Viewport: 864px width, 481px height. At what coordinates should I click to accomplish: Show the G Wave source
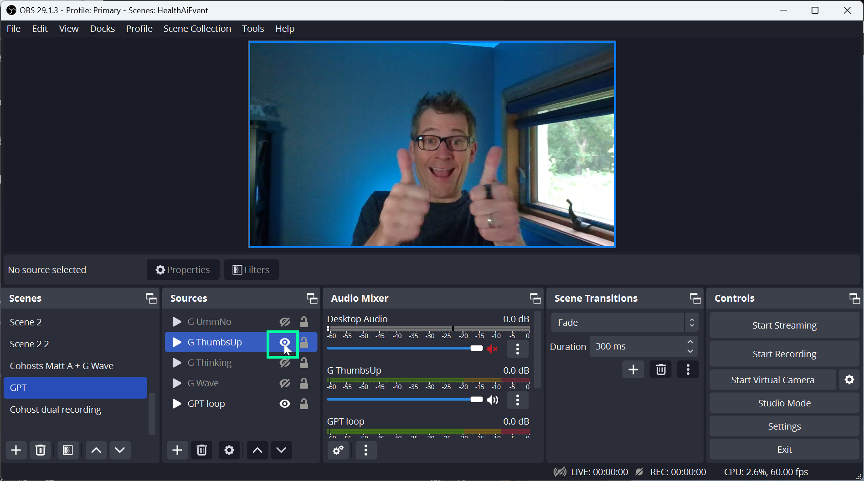click(284, 383)
